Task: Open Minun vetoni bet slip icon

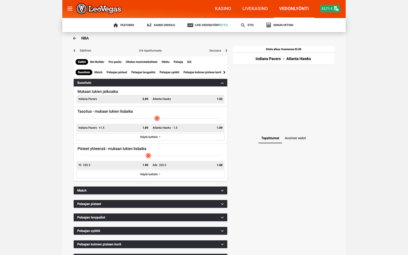Action: pyautogui.click(x=269, y=25)
